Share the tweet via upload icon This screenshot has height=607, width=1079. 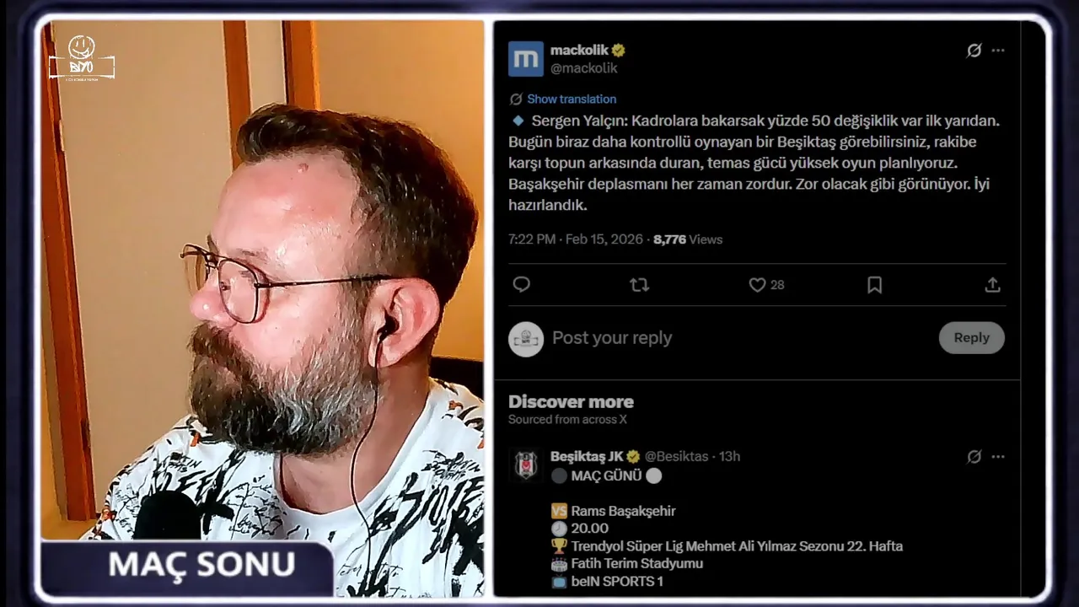[x=992, y=285]
